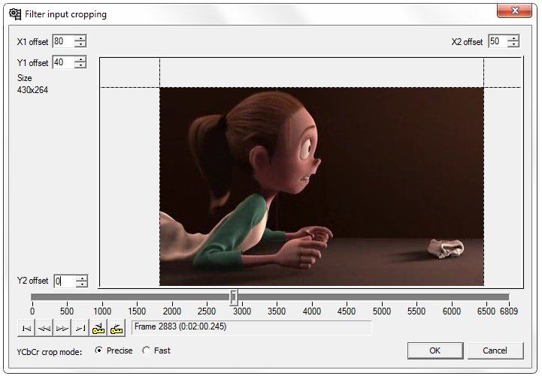Go to previous keyframe
Image resolution: width=542 pixels, height=376 pixels.
tap(98, 328)
